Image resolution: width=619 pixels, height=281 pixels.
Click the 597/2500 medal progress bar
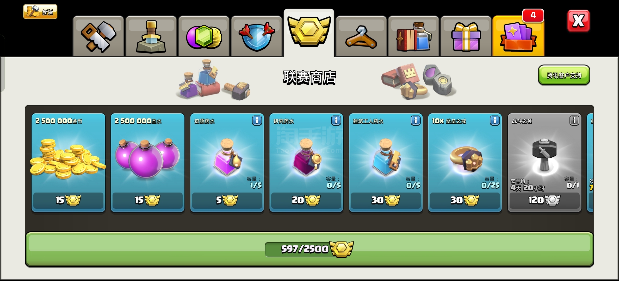pyautogui.click(x=309, y=249)
